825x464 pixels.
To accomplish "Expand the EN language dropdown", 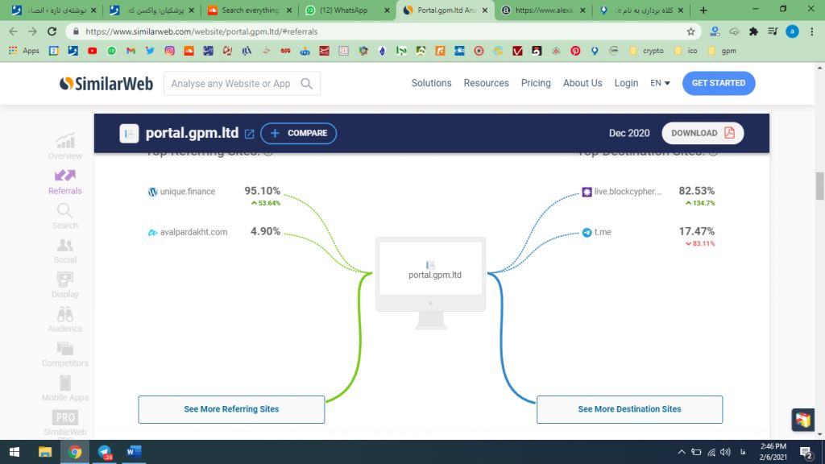I will [660, 83].
